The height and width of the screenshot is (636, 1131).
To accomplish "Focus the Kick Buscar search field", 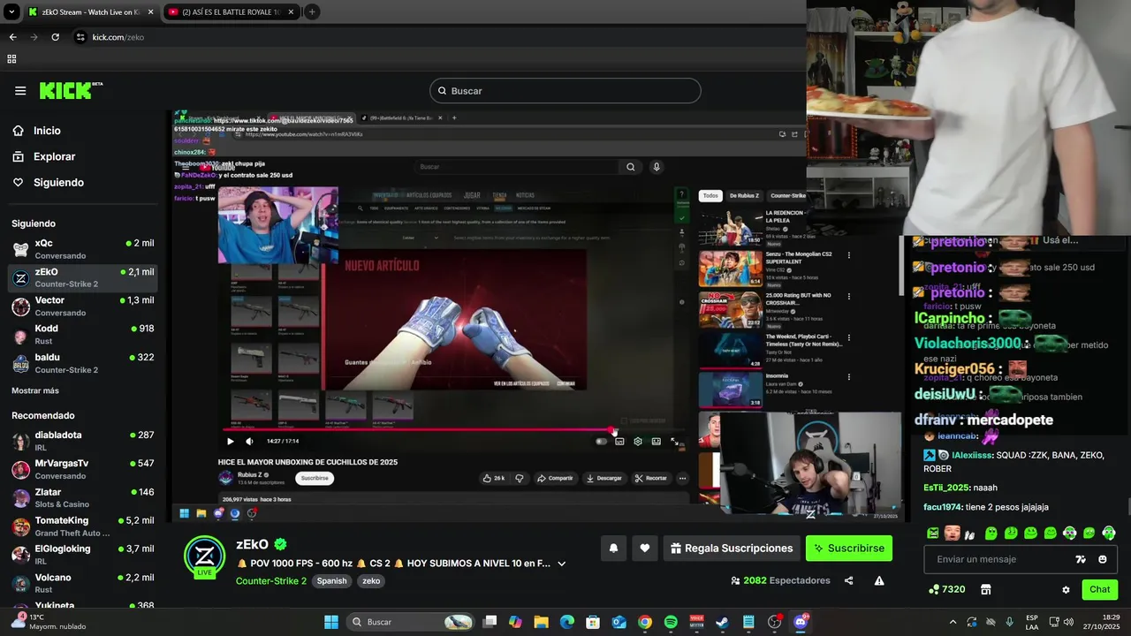I will [565, 91].
